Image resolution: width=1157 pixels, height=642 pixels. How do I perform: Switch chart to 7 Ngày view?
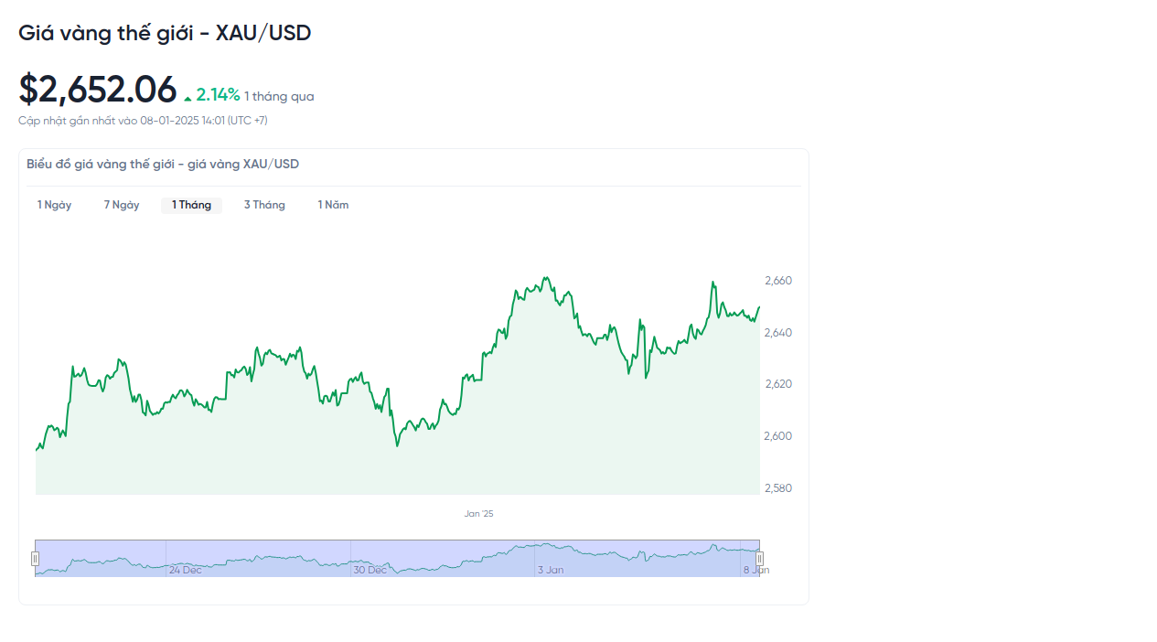(122, 205)
